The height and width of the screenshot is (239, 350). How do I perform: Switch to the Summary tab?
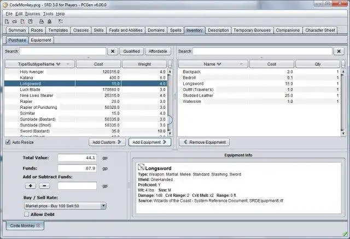point(17,30)
